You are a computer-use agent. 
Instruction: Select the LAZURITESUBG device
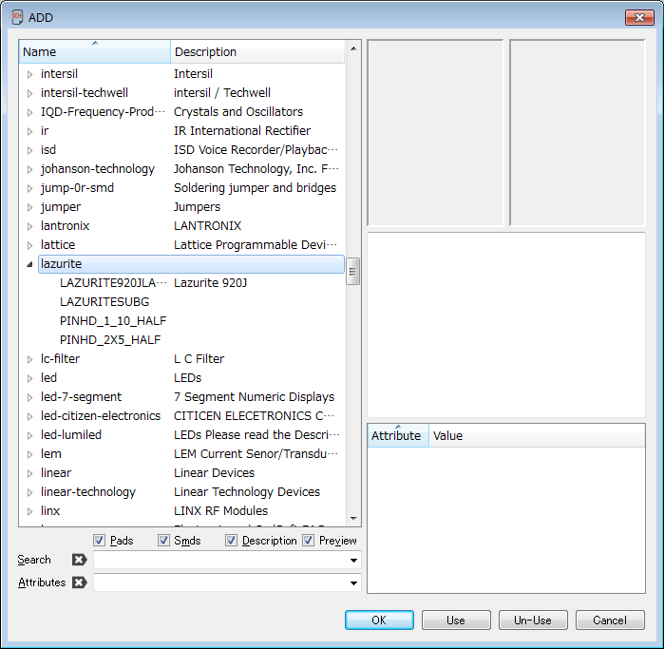click(x=104, y=302)
